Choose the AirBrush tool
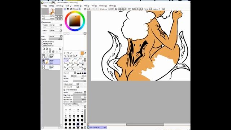Screen dimensions: 231x130 (71, 68)
